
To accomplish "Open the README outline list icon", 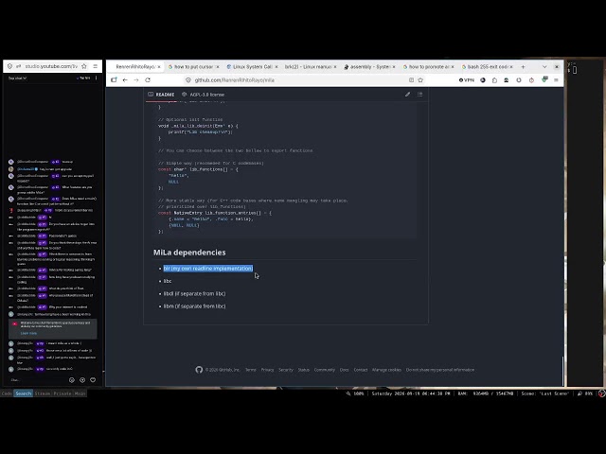I will pyautogui.click(x=419, y=95).
